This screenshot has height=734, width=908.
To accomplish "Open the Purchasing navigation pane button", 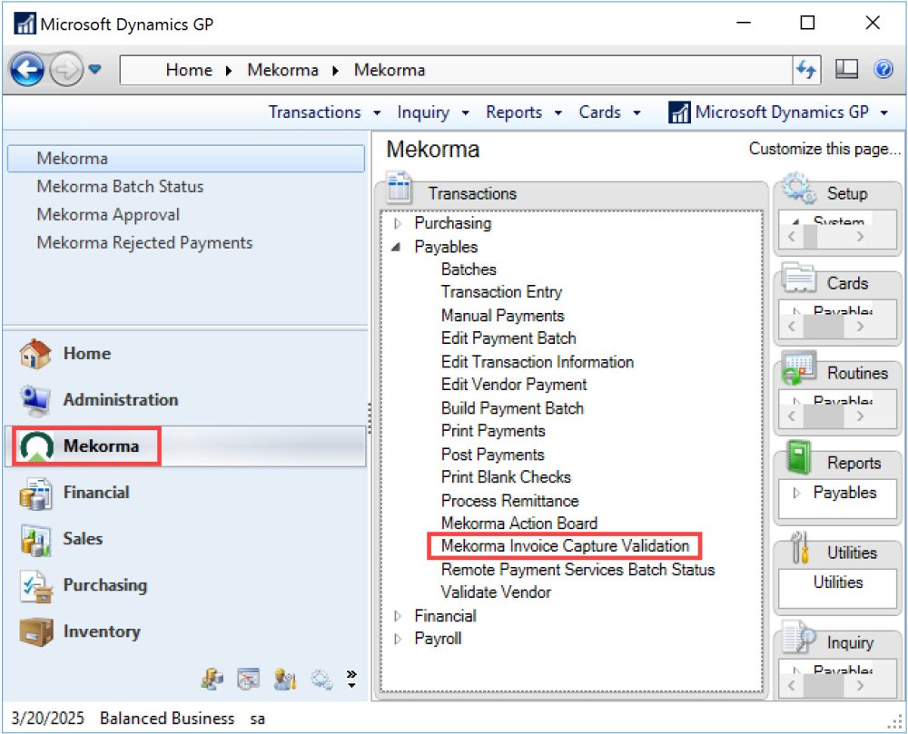I will (x=185, y=585).
